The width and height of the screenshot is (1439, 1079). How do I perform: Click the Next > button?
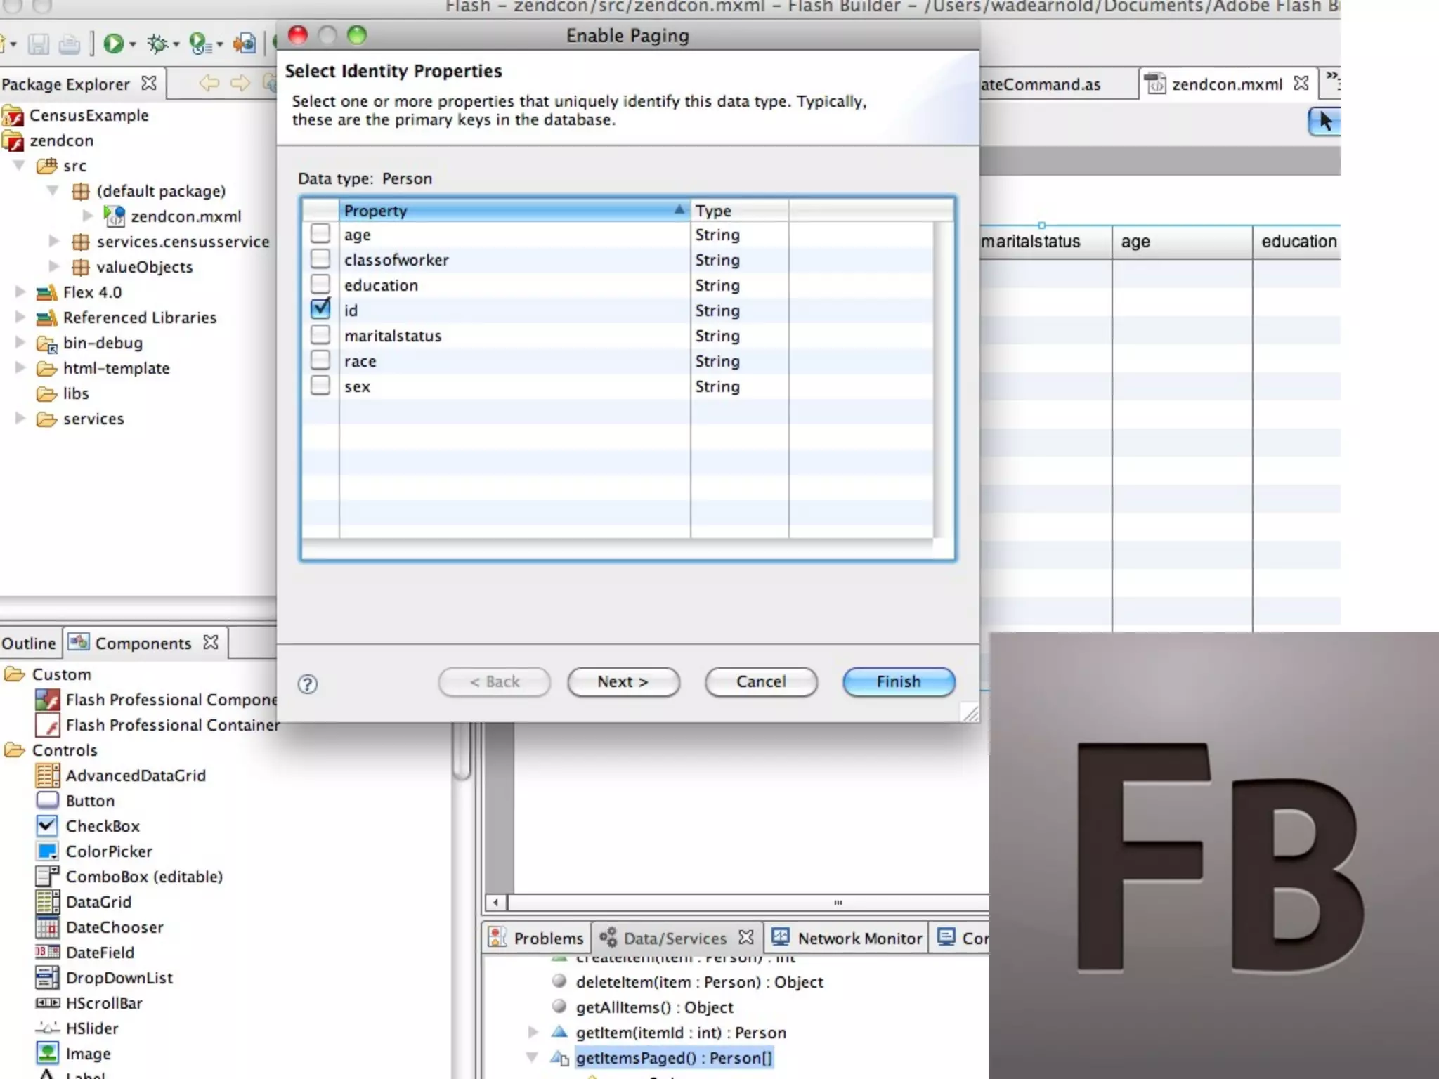tap(623, 681)
